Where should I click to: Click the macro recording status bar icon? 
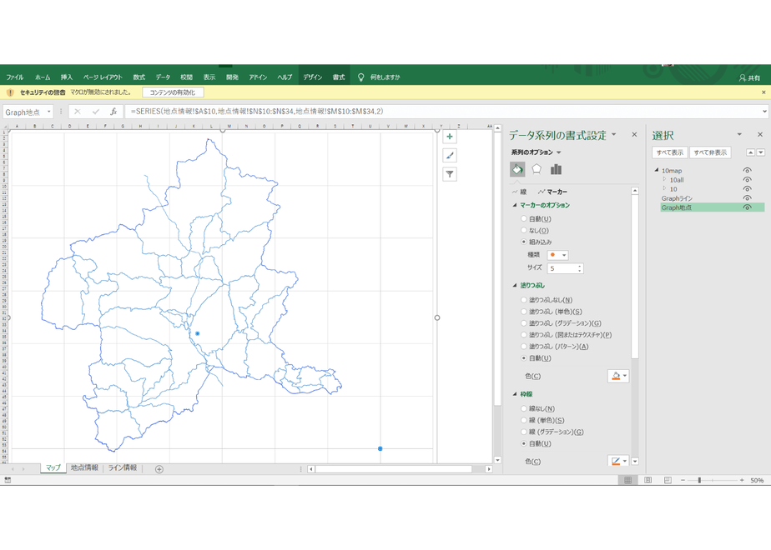(x=8, y=480)
